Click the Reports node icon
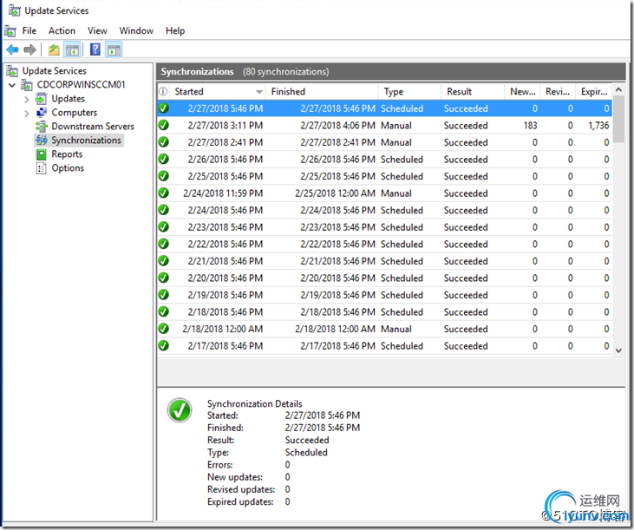The image size is (634, 530). tap(42, 154)
